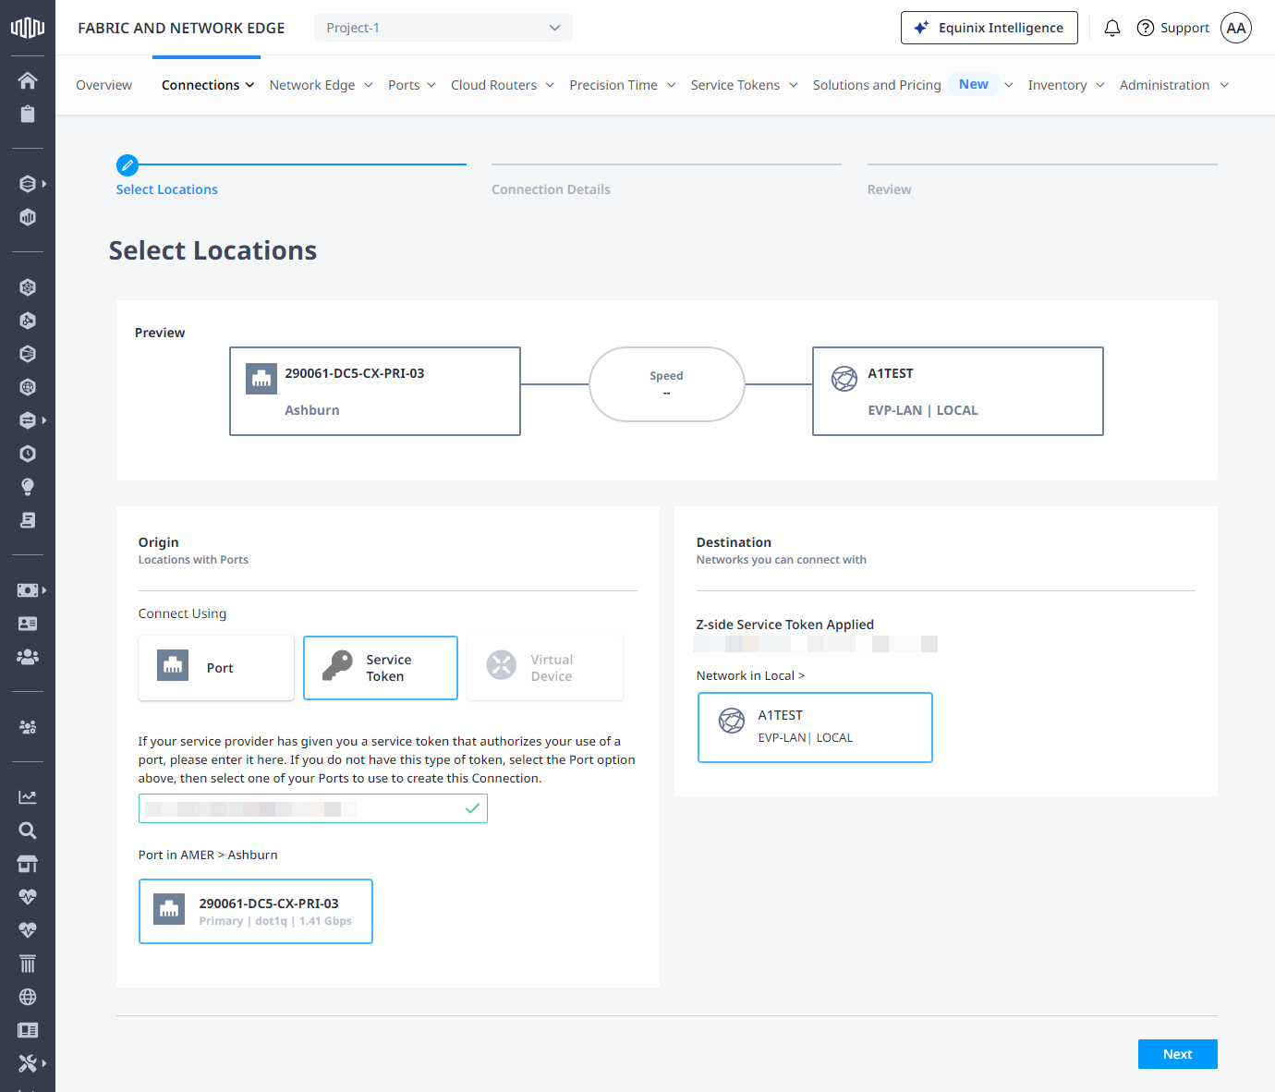Viewport: 1275px width, 1092px height.
Task: Open the connected-nodes hexagon sidebar icon
Action: pos(28,321)
